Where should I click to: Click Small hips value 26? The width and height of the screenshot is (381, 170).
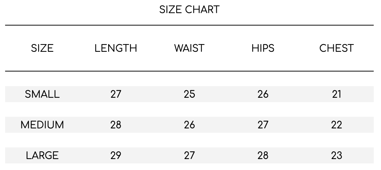pyautogui.click(x=263, y=94)
